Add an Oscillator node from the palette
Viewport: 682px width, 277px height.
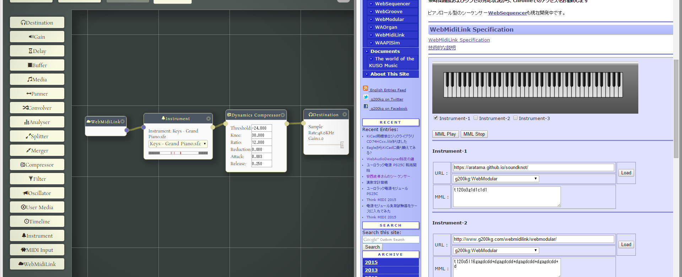coord(37,193)
